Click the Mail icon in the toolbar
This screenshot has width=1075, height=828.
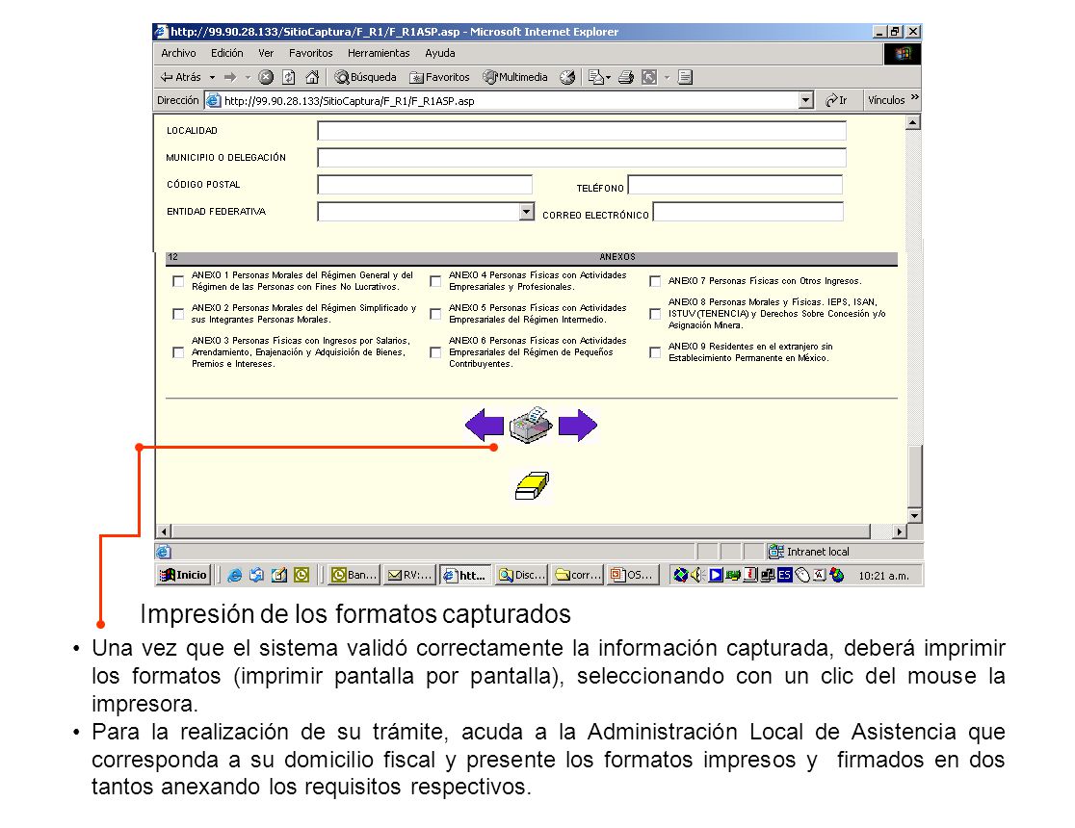[x=595, y=77]
